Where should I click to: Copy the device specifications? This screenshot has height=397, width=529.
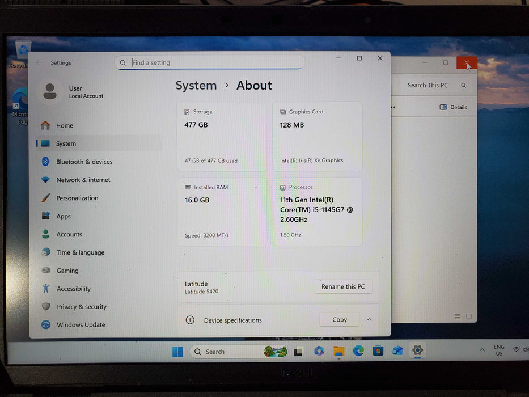(339, 319)
